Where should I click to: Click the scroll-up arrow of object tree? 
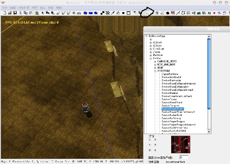209,36
